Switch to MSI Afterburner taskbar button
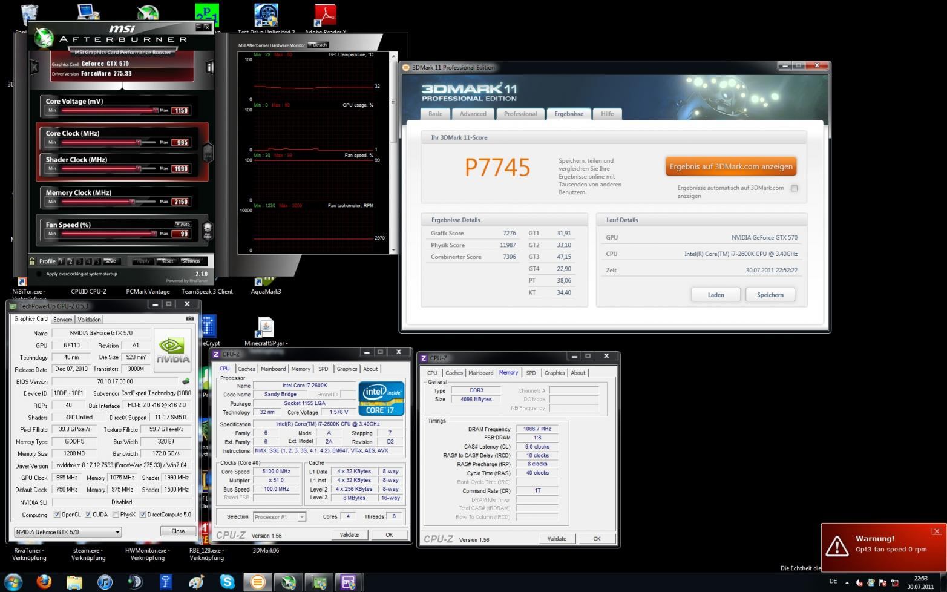Image resolution: width=947 pixels, height=592 pixels. point(289,582)
